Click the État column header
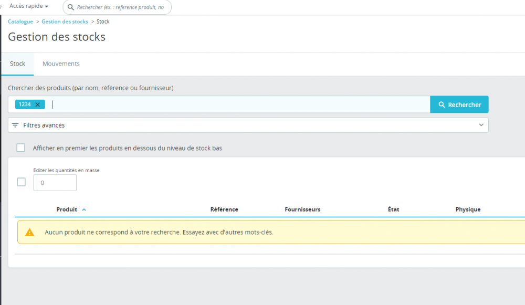Viewport: 525px width, 305px height. pyautogui.click(x=393, y=209)
